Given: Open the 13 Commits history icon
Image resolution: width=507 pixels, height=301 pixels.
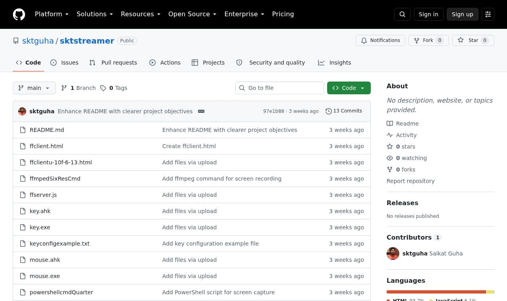Looking at the screenshot, I should click(328, 111).
